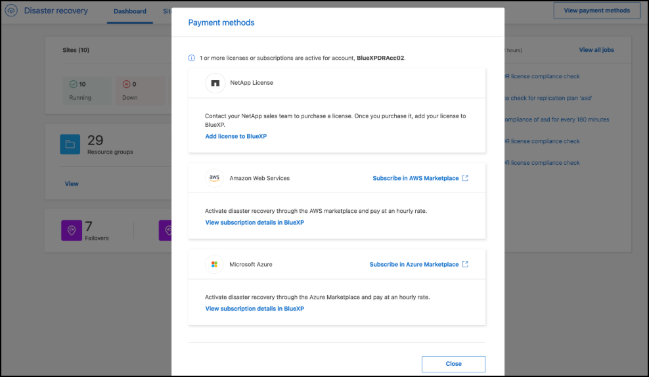The image size is (649, 377).
Task: Click View link under Resource groups
Action: (x=72, y=184)
